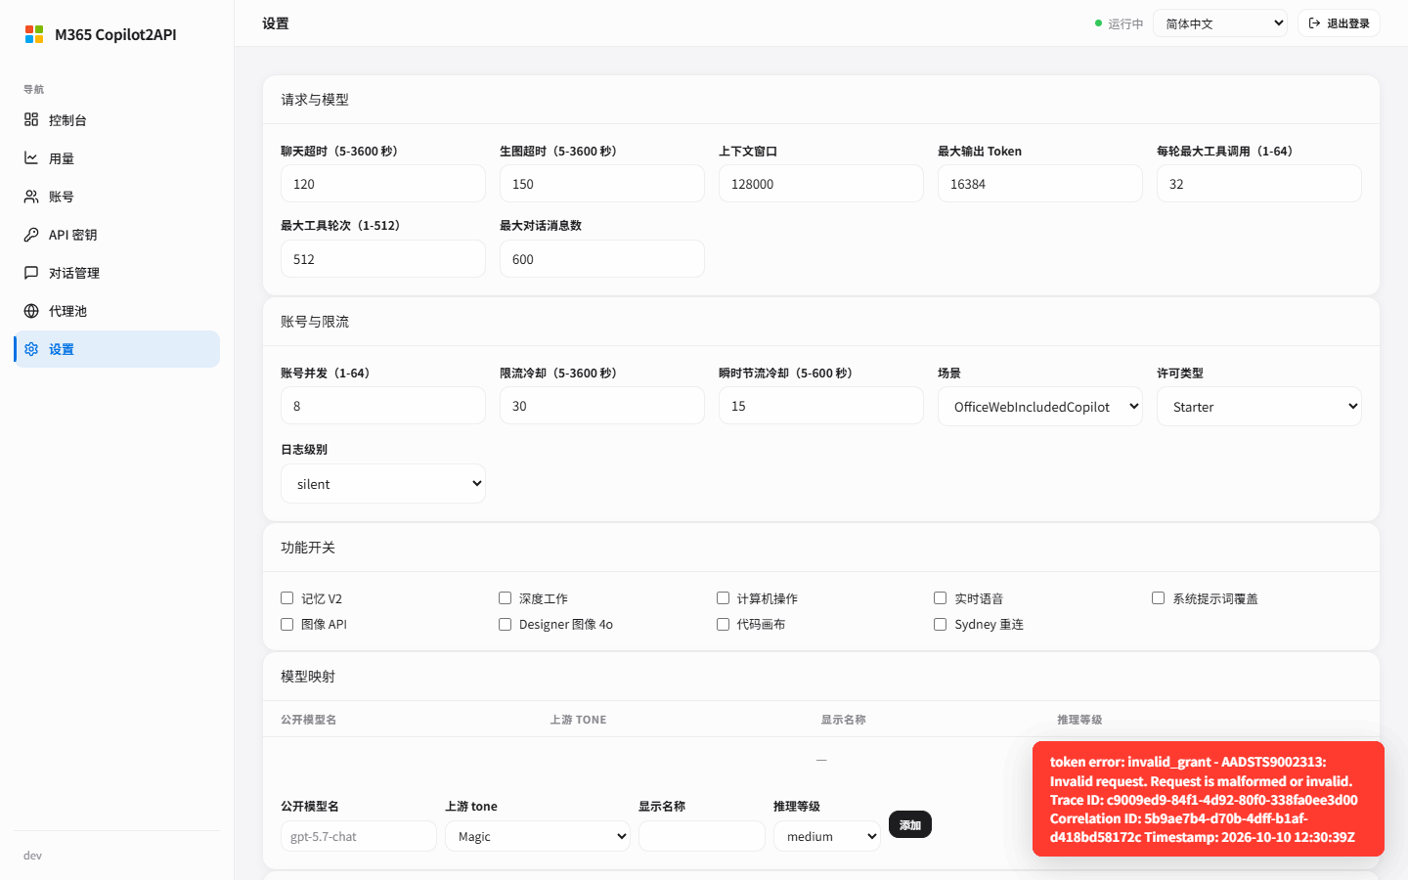
Task: Click the dashboard grid icon beside 控制台
Action: [31, 119]
